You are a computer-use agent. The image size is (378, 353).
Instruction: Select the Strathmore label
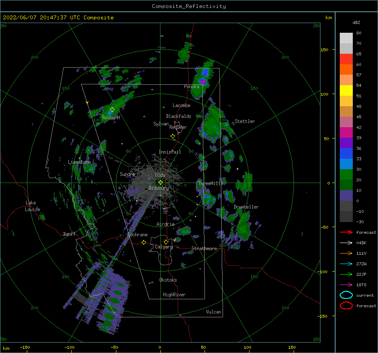point(204,248)
